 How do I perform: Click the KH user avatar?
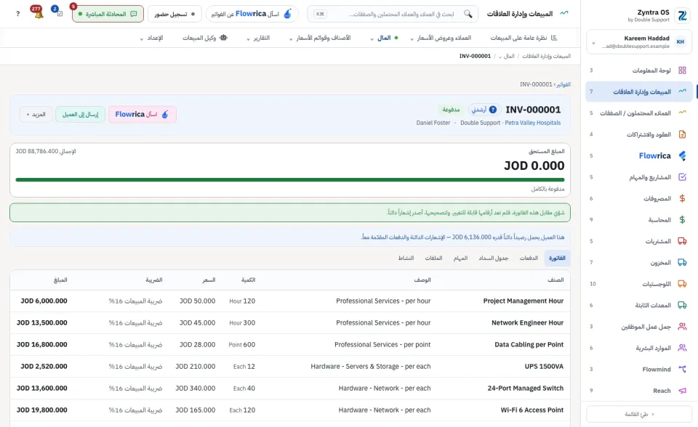click(681, 42)
